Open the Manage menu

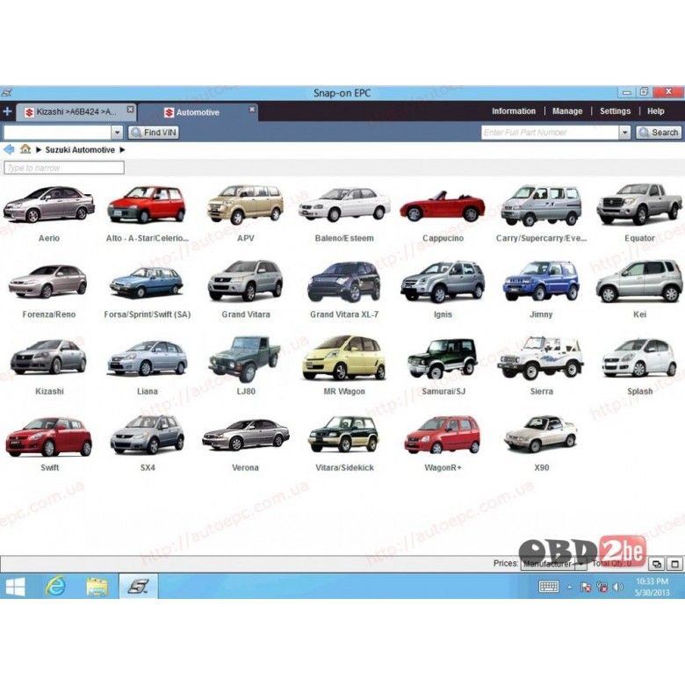[567, 112]
